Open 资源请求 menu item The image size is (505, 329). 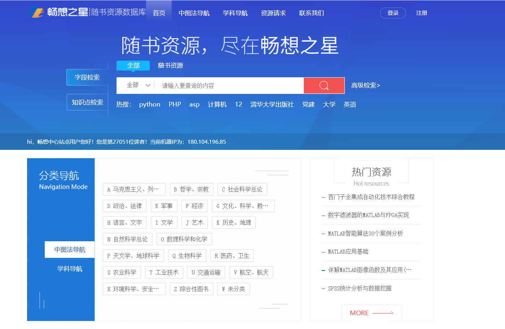pyautogui.click(x=273, y=13)
